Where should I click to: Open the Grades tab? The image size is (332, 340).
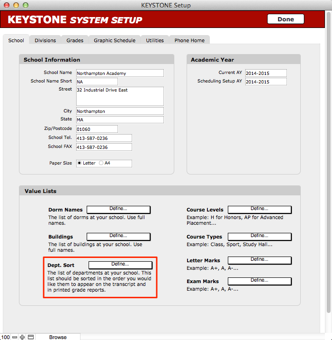pos(75,40)
